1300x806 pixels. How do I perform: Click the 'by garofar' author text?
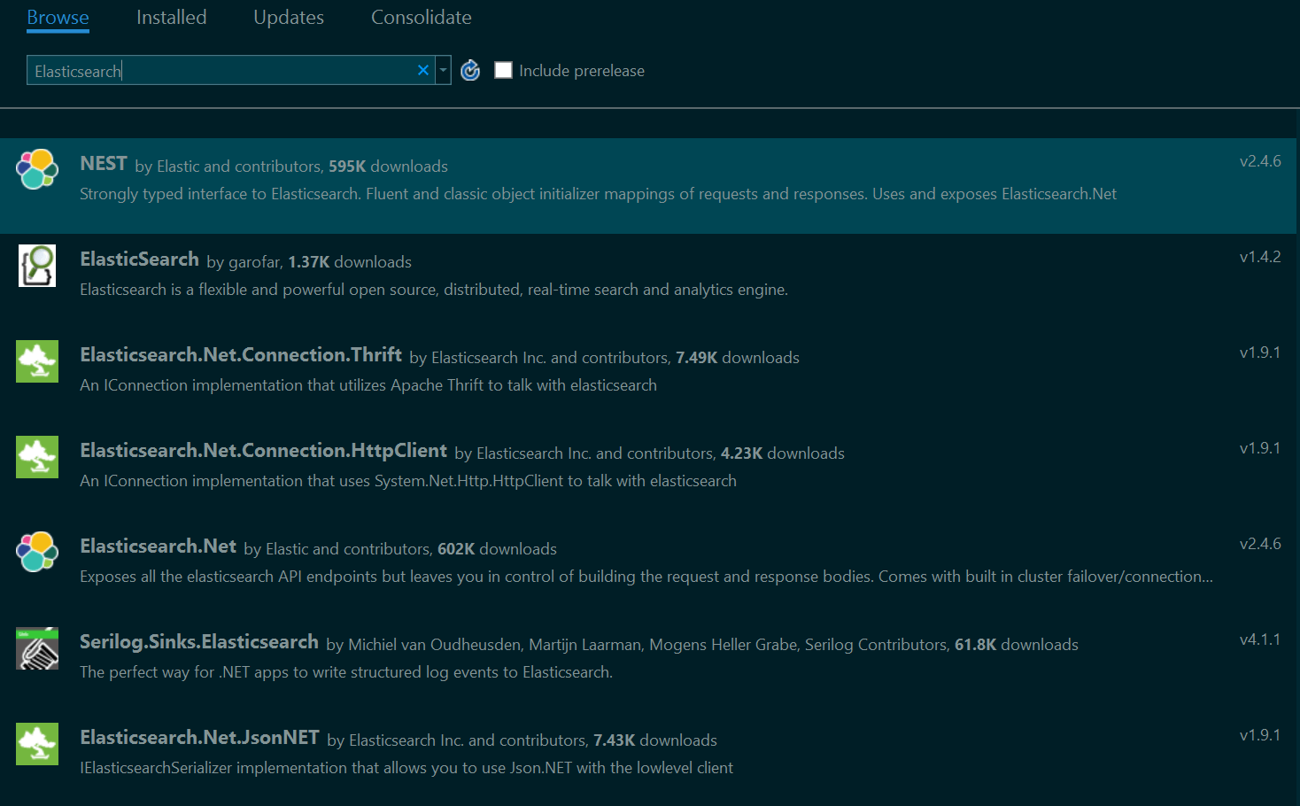245,262
